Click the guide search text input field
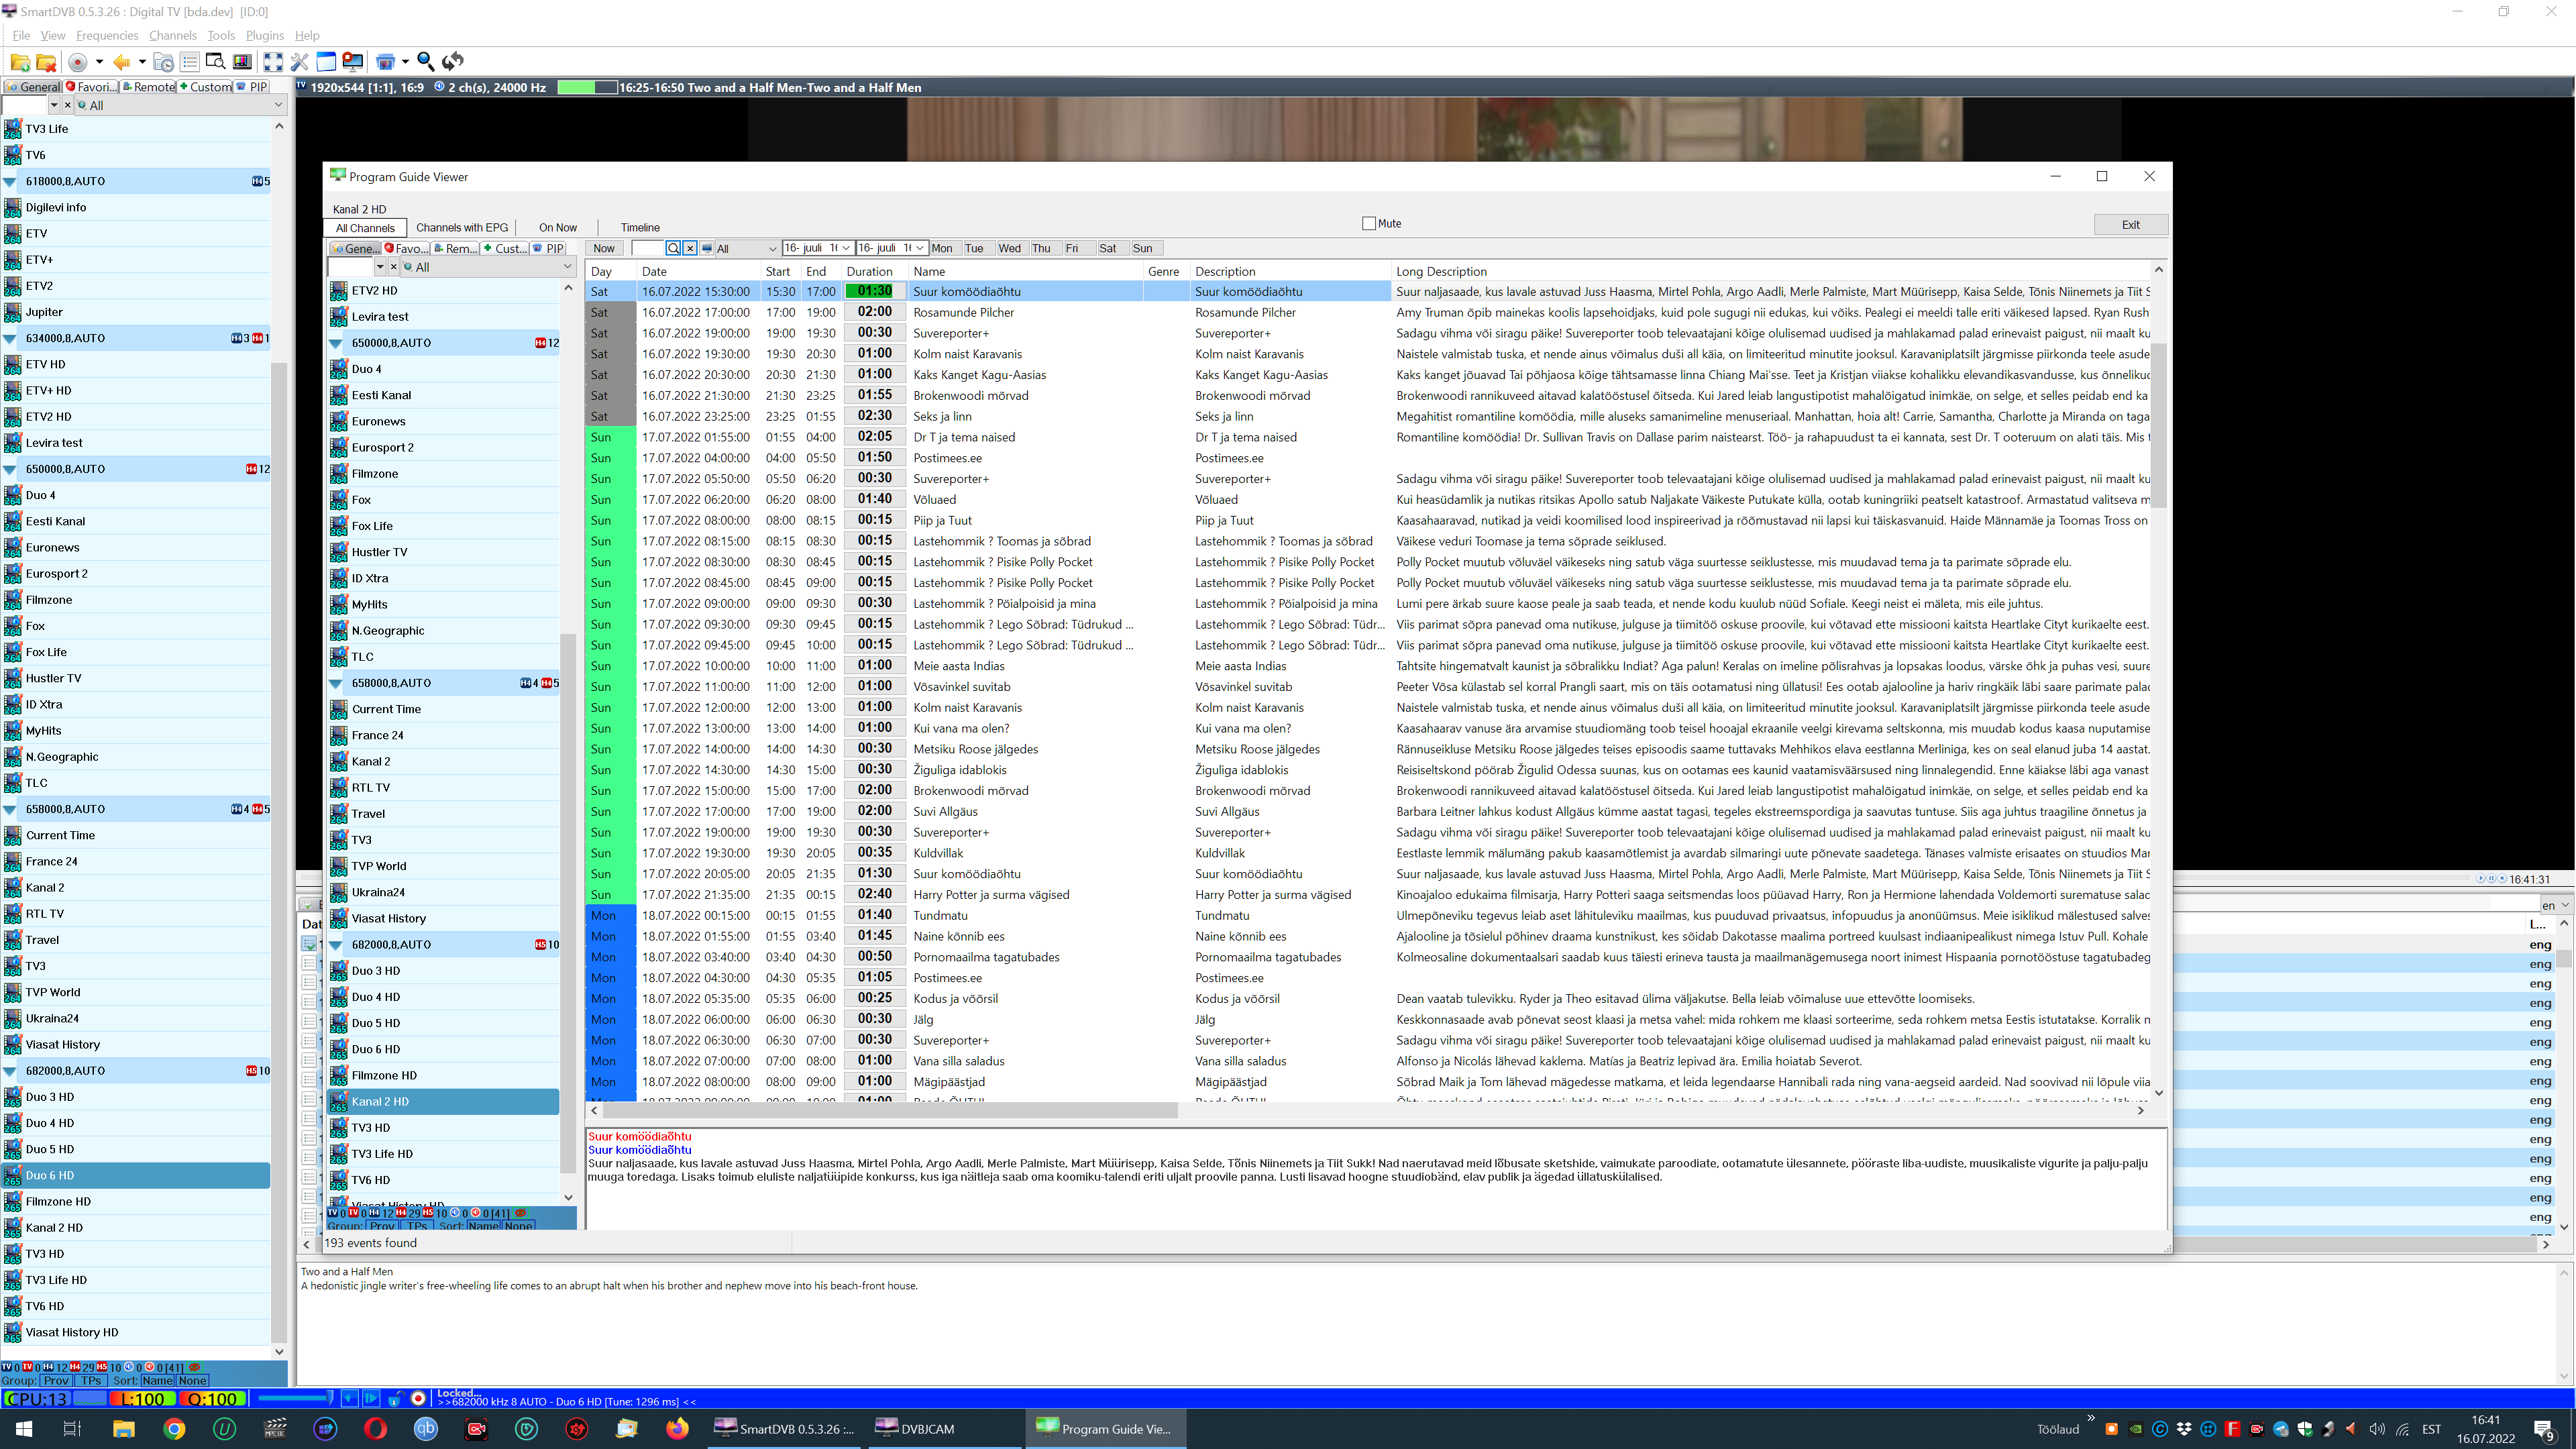Image resolution: width=2576 pixels, height=1449 pixels. pyautogui.click(x=648, y=248)
